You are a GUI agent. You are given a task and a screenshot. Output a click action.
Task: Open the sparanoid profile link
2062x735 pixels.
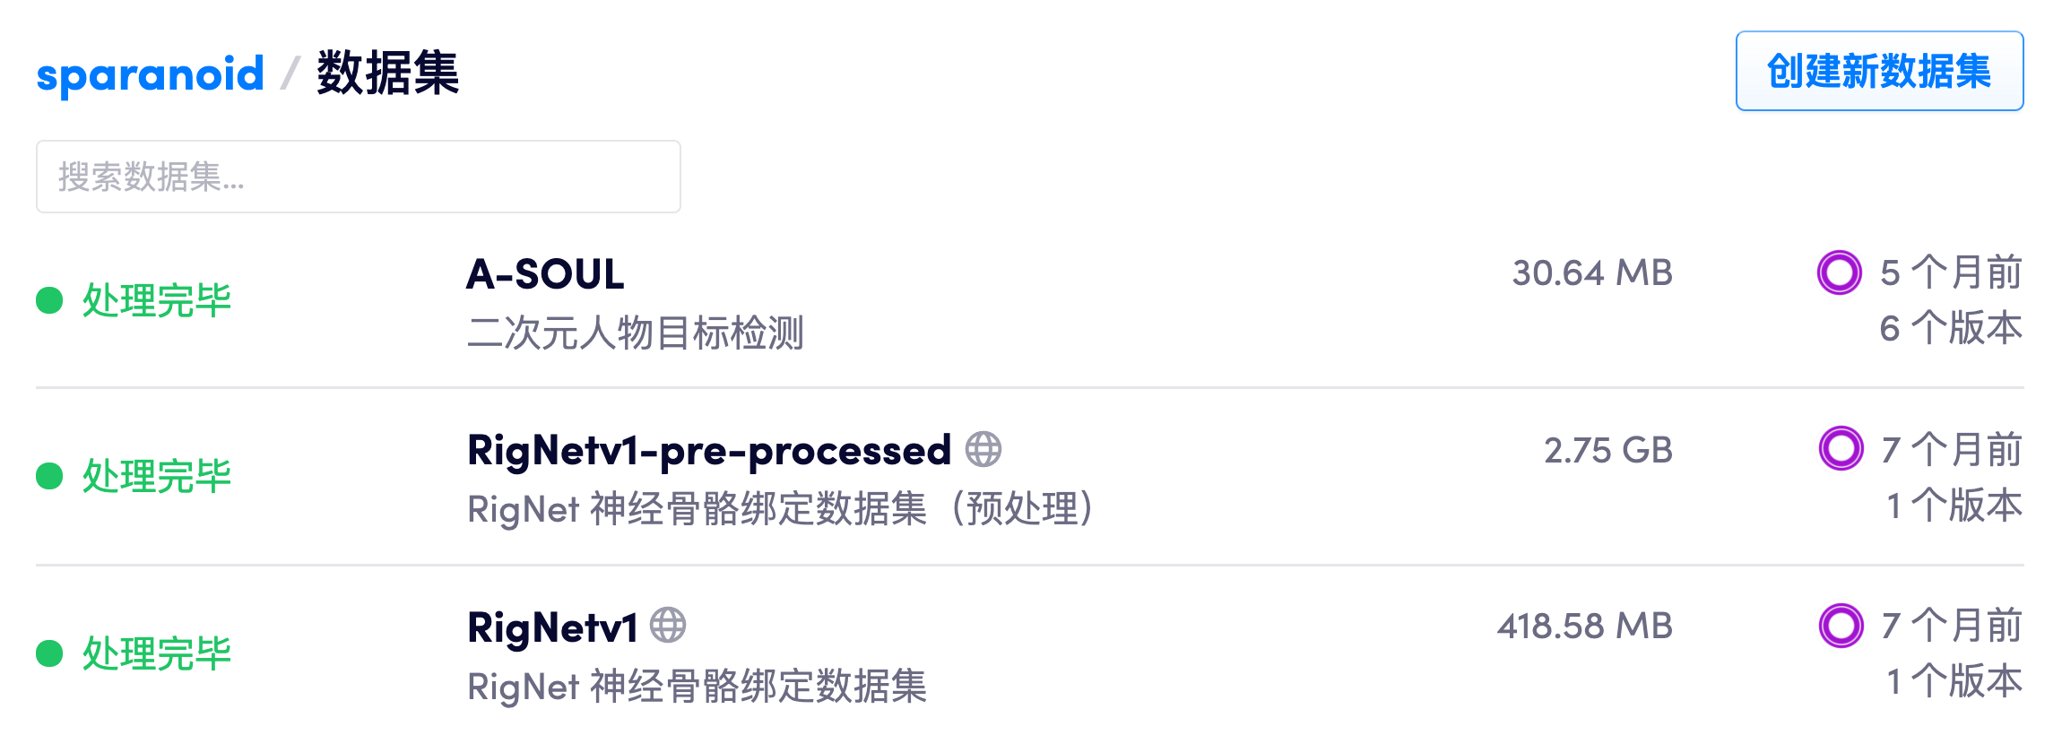[150, 73]
